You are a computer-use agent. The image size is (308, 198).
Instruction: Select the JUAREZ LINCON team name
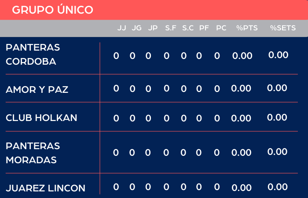click(45, 188)
